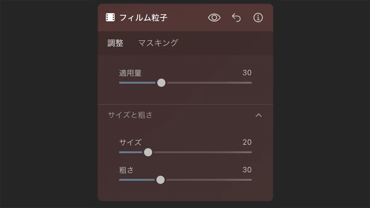370x208 pixels.
Task: Toggle the eye visibility icon in header
Action: [x=214, y=18]
